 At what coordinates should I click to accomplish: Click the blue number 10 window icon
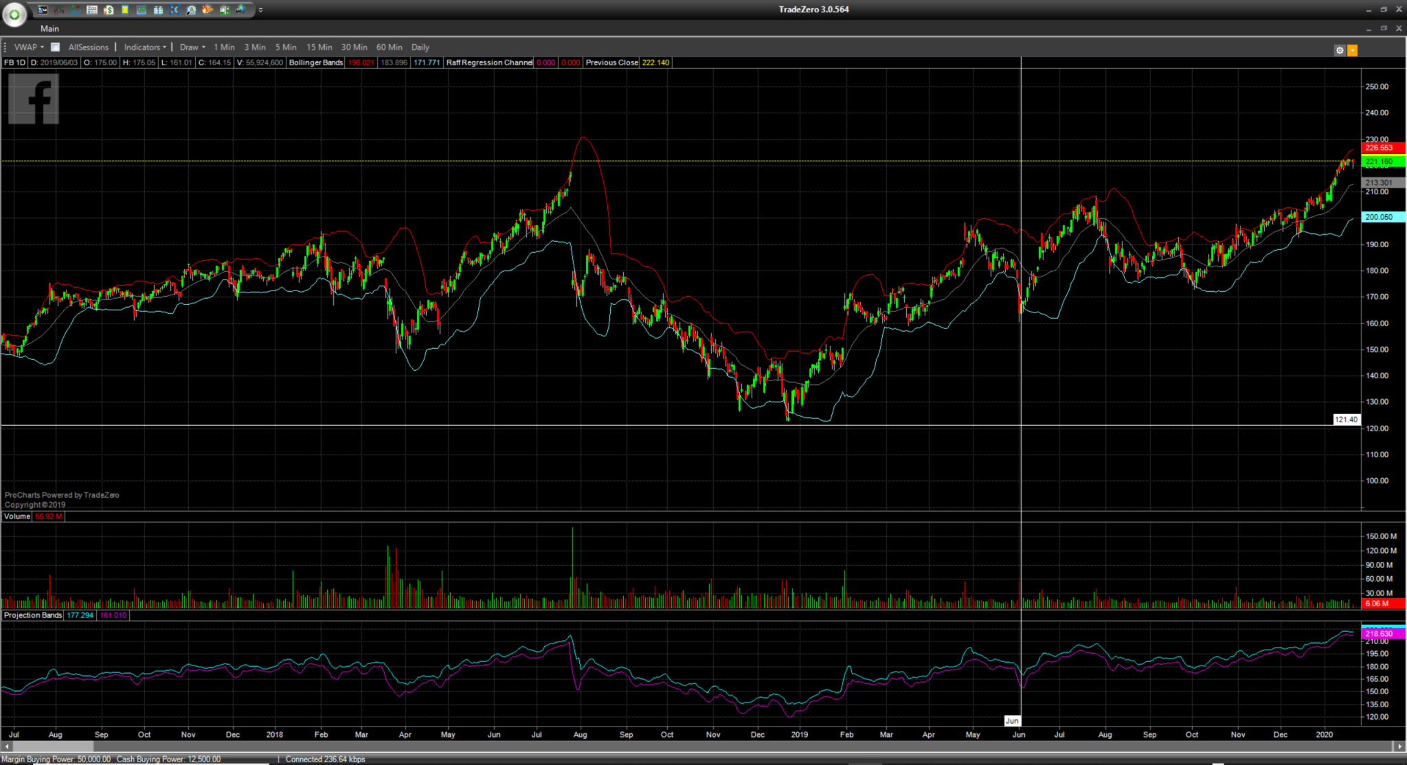(x=142, y=10)
